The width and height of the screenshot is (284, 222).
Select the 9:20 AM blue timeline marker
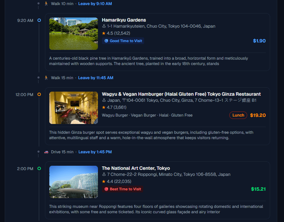coord(39,20)
